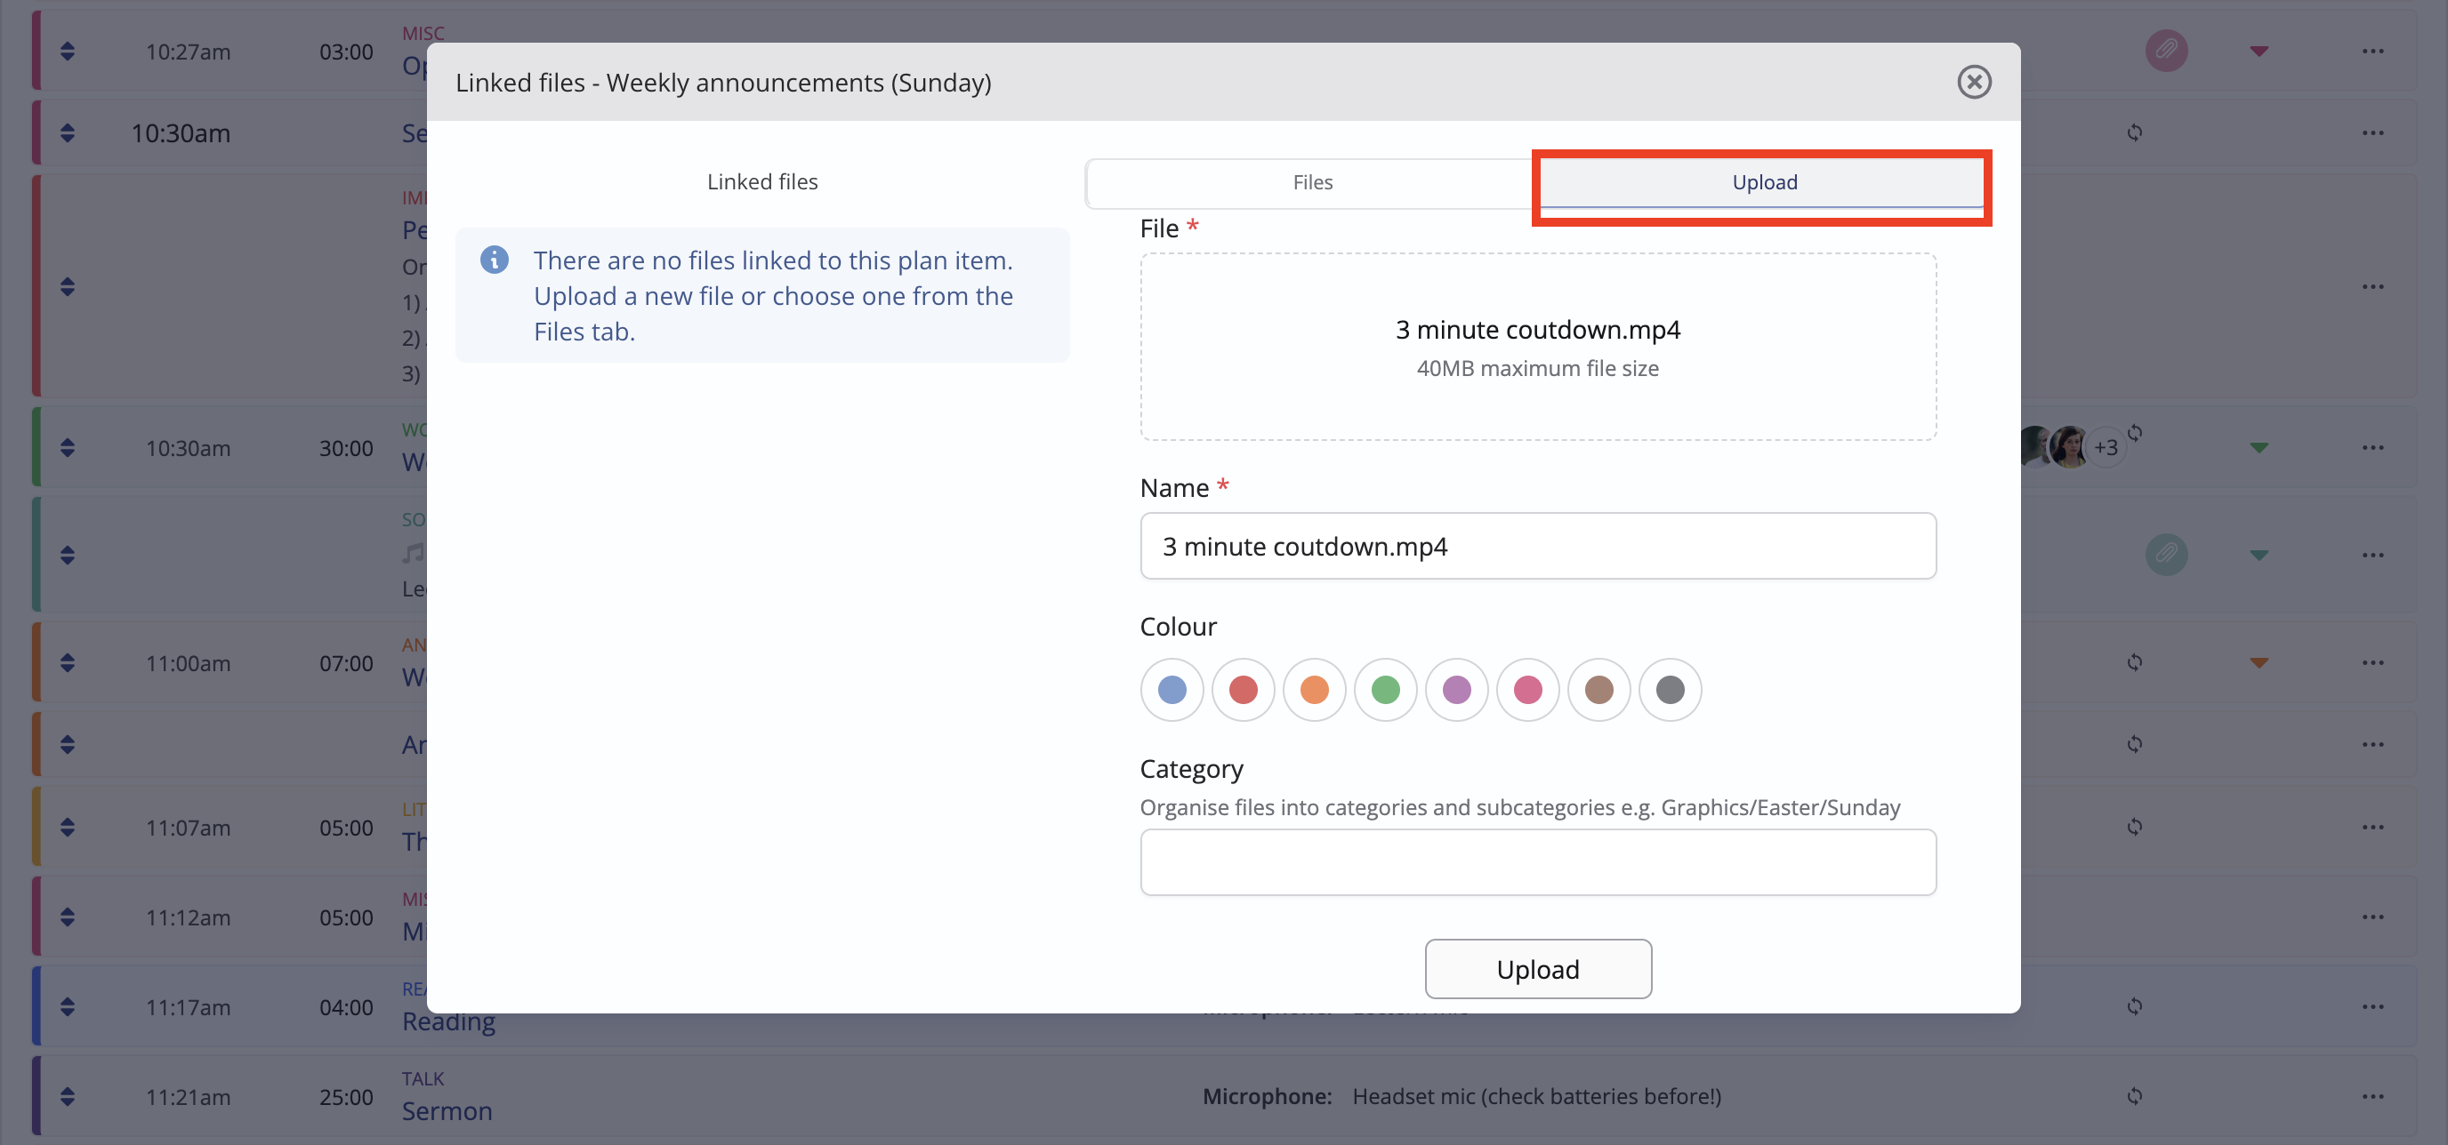
Task: Select the Upload tab
Action: coord(1764,182)
